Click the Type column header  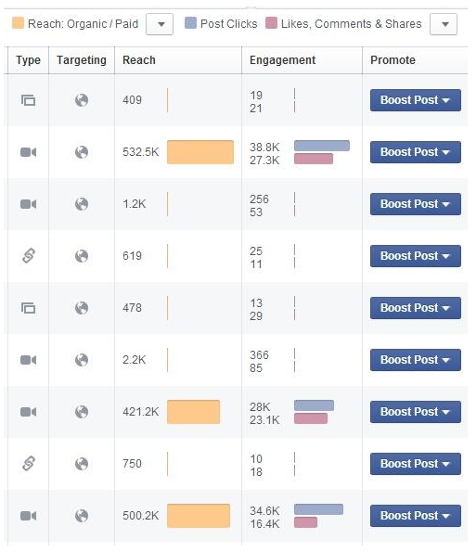(x=28, y=60)
